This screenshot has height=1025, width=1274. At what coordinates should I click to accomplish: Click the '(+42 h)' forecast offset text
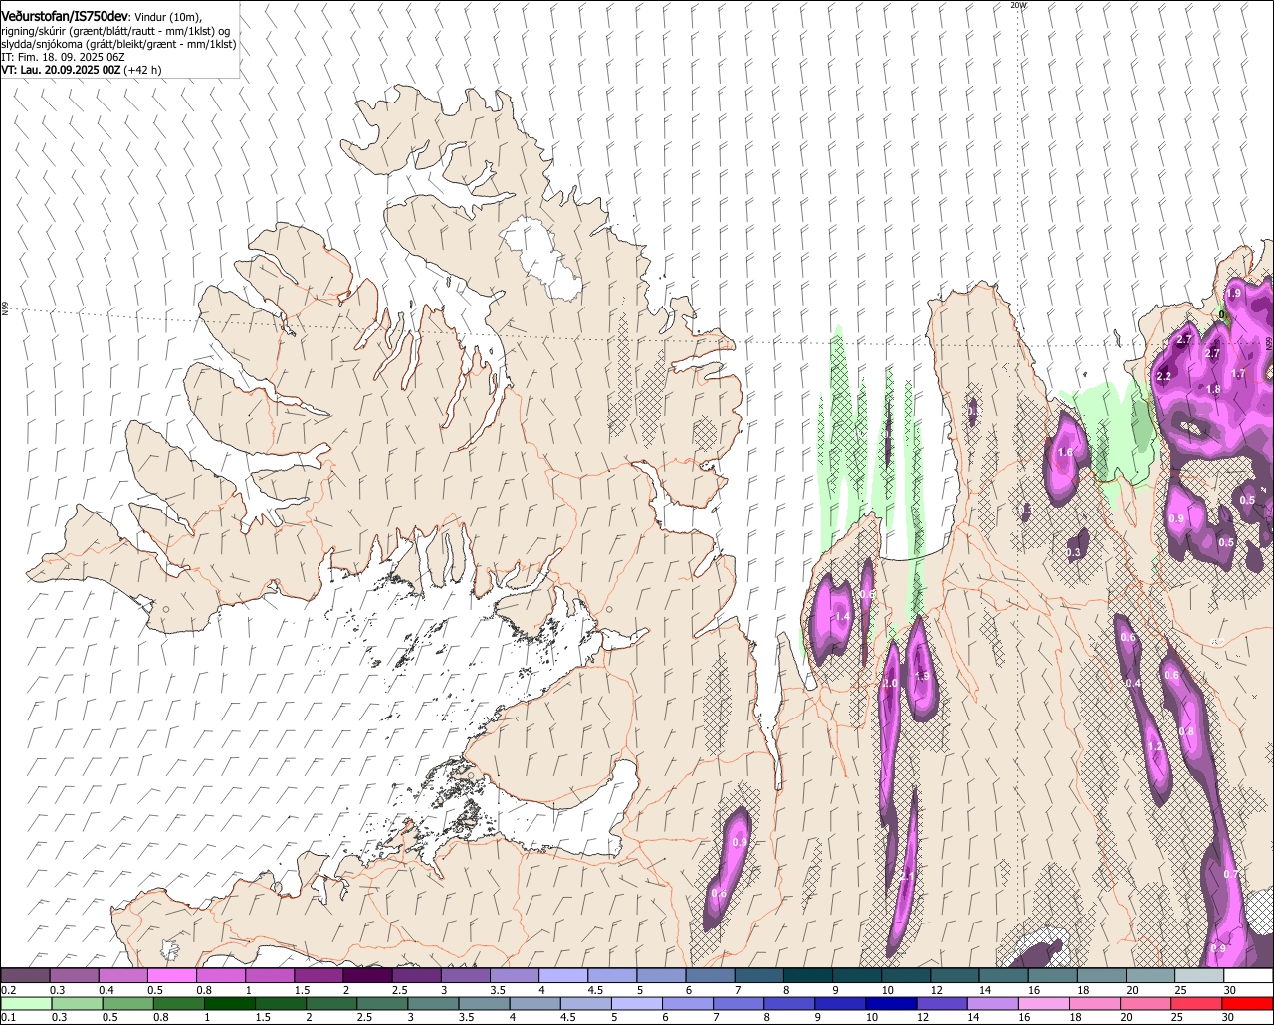pyautogui.click(x=143, y=70)
